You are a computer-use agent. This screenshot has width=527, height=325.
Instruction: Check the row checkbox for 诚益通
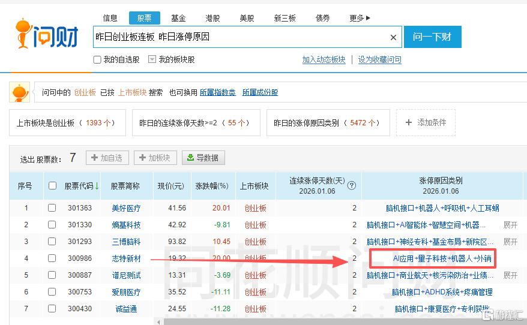pos(52,309)
